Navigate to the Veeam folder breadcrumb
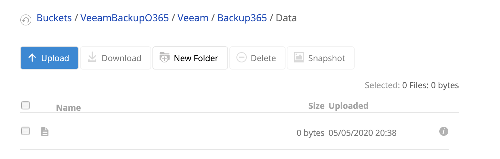The height and width of the screenshot is (159, 500). (x=193, y=18)
